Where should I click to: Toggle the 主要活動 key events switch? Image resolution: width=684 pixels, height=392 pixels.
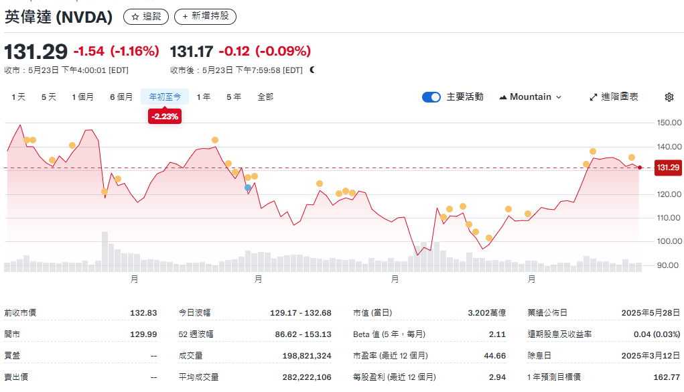(x=431, y=97)
